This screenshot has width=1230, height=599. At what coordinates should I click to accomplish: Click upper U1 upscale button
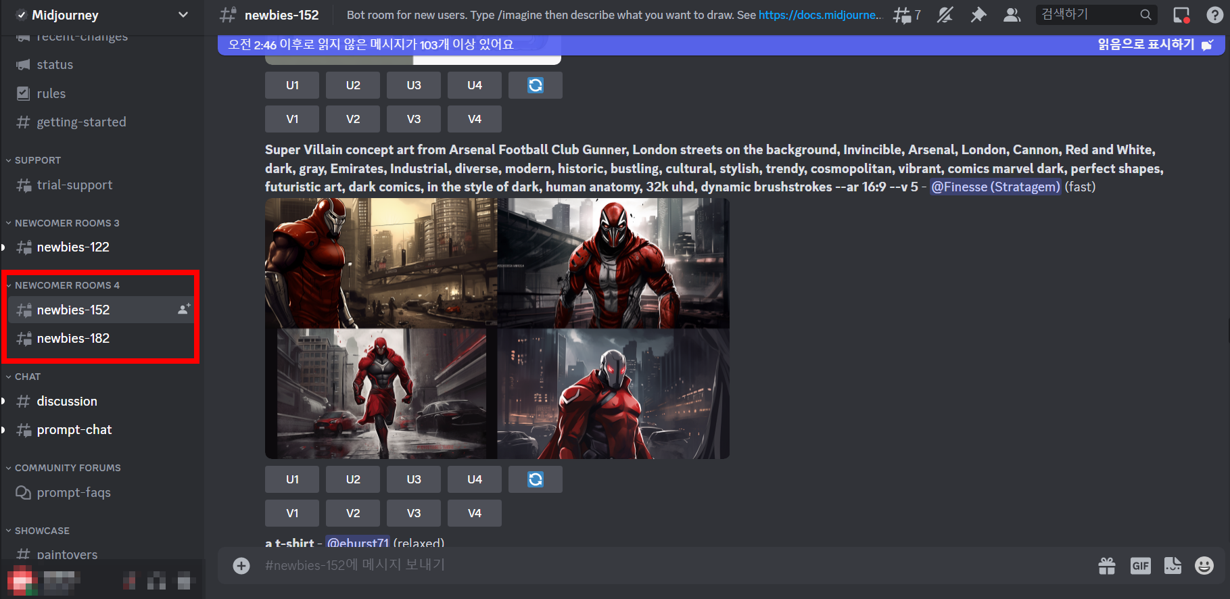point(292,85)
